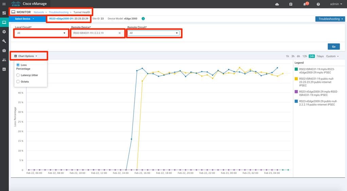Image resolution: width=347 pixels, height=191 pixels.
Task: Open the admin user menu
Action: point(336,4)
